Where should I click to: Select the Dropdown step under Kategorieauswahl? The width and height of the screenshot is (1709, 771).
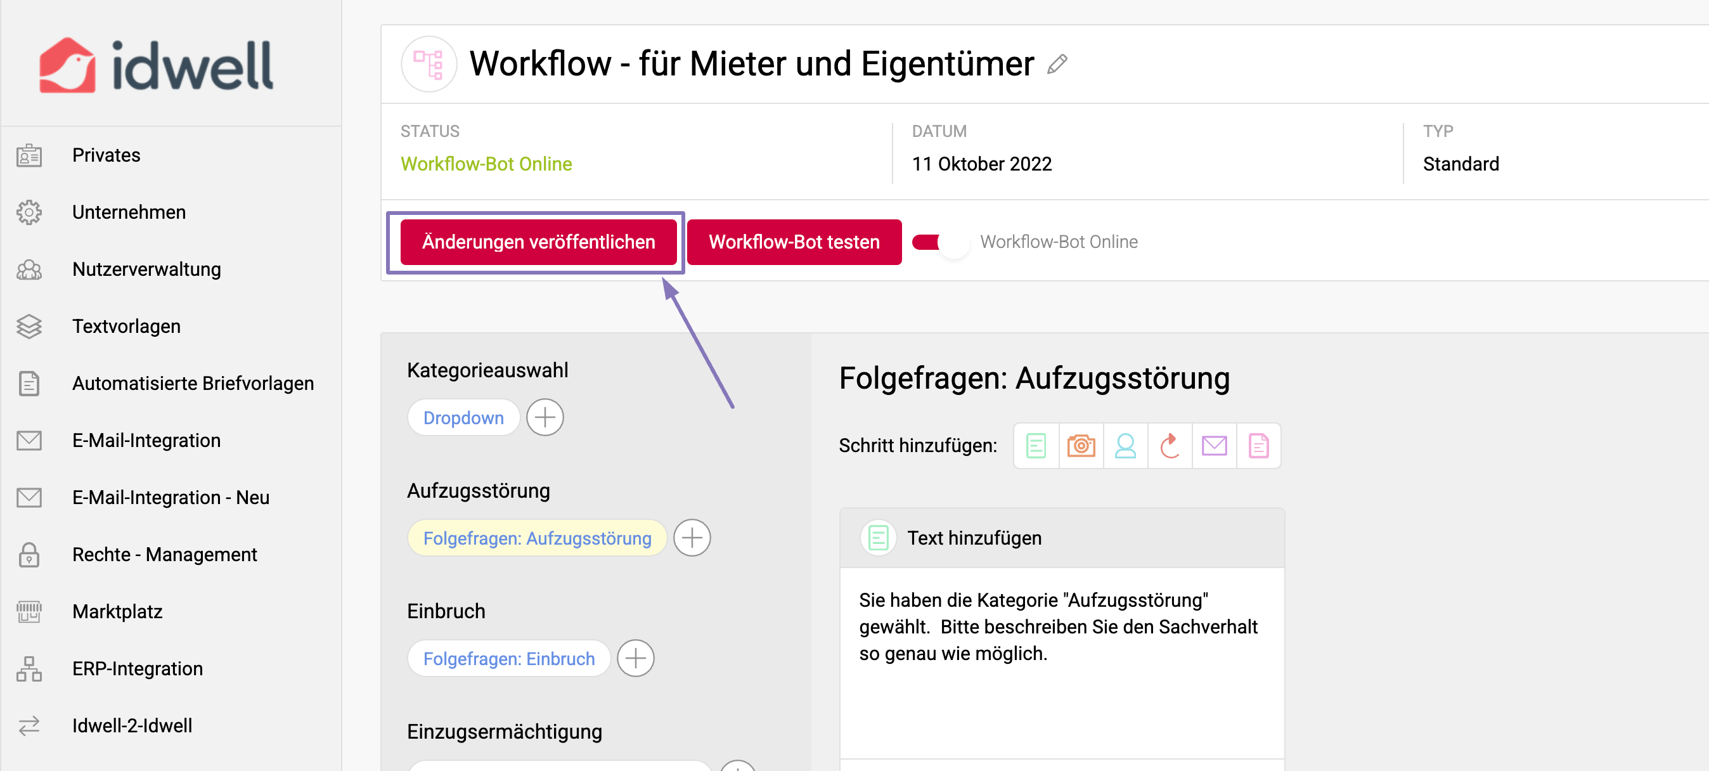[x=463, y=417]
